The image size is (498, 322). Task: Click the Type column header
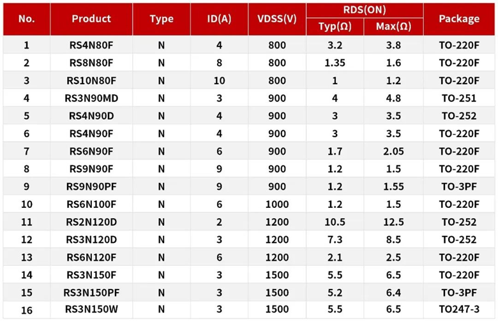(x=162, y=18)
